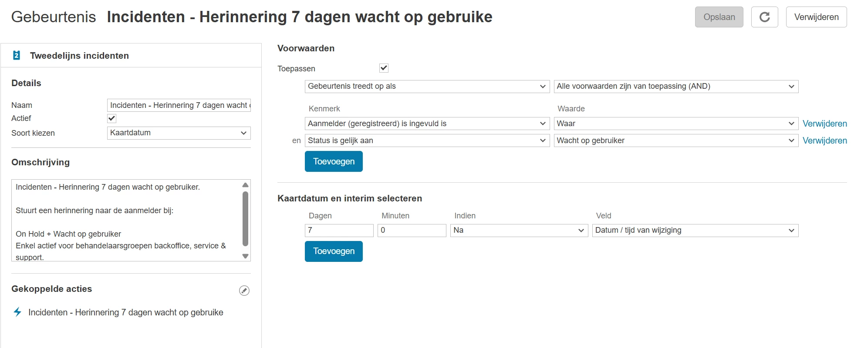The height and width of the screenshot is (348, 861).
Task: Open the 'Waar' value dropdown
Action: (x=676, y=124)
